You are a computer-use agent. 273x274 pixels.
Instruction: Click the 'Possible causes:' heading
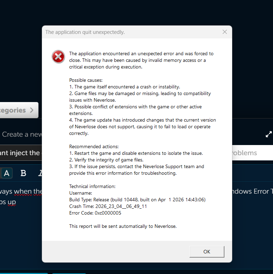(86, 80)
